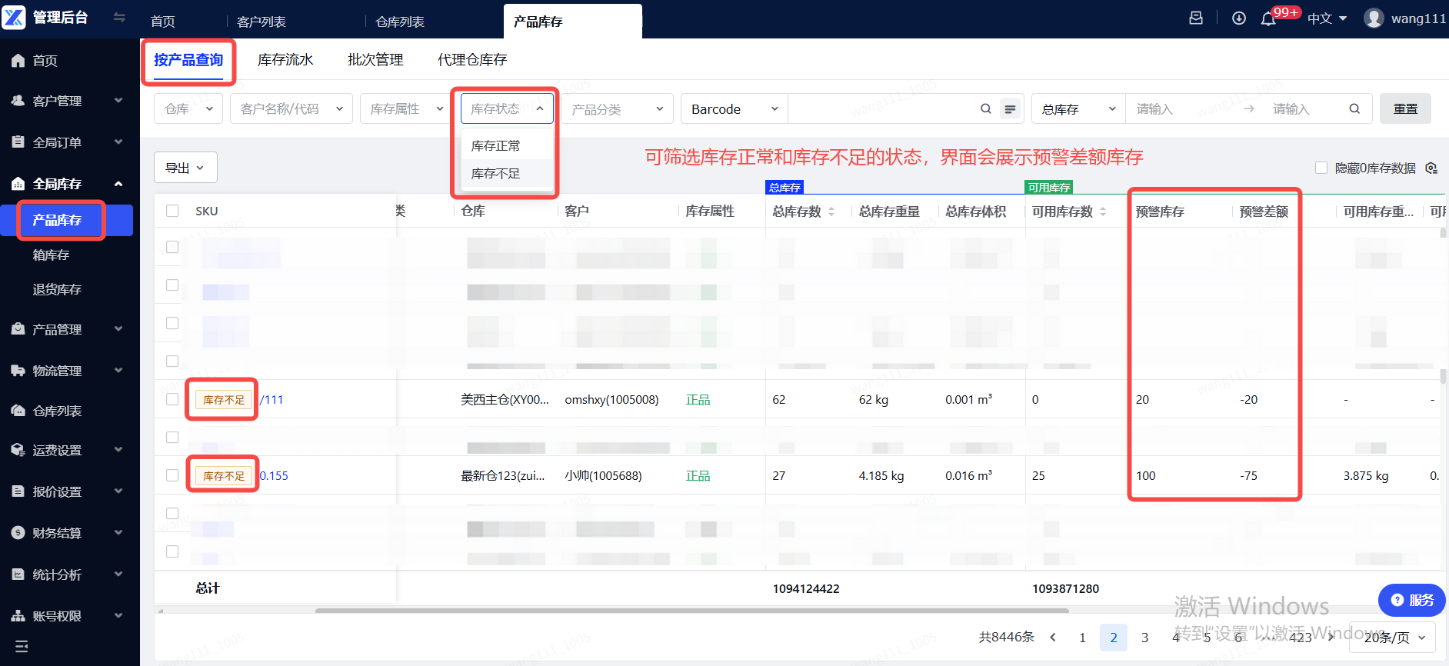Click the 财务结算 sidebar icon
This screenshot has width=1449, height=666.
18,533
